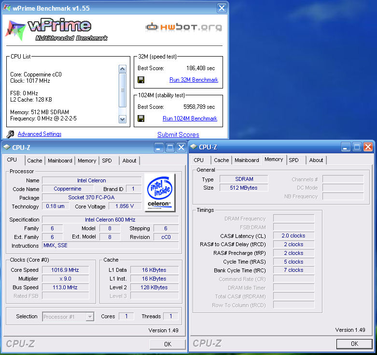This screenshot has width=377, height=355.
Task: Open the About tab in left CPU-Z
Action: pos(129,161)
